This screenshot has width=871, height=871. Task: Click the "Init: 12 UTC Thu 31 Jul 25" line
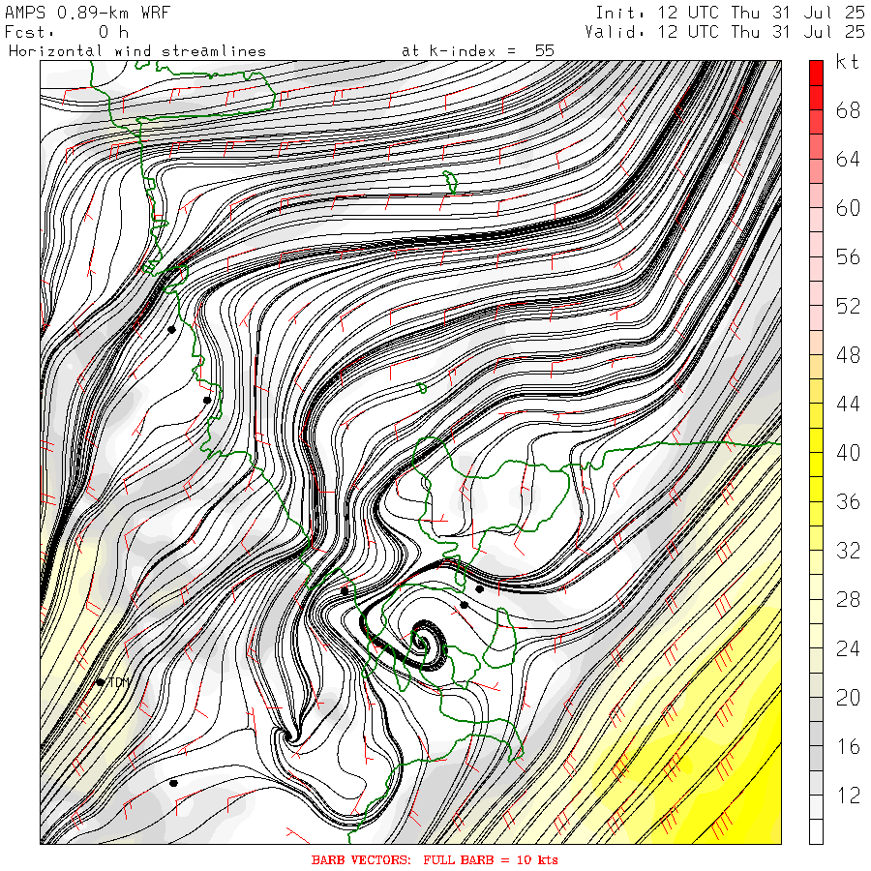(730, 13)
